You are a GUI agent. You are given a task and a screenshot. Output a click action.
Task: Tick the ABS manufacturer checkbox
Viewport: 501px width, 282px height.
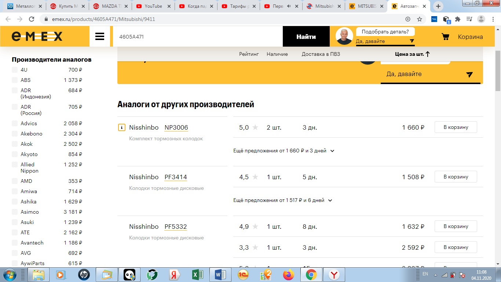[x=15, y=80]
